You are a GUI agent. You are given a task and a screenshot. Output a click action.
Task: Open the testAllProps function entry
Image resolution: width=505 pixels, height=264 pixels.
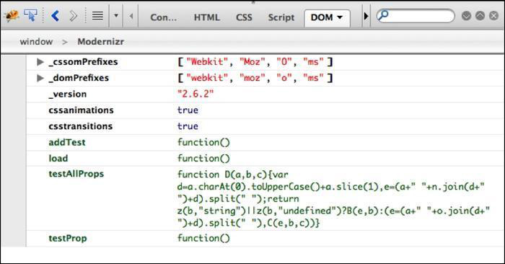tap(76, 174)
